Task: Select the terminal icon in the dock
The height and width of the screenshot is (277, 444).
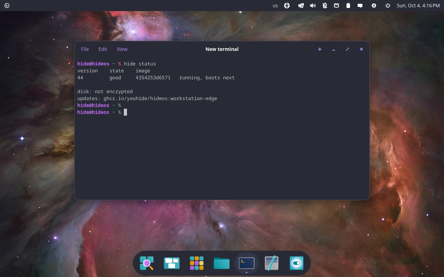Action: [247, 263]
